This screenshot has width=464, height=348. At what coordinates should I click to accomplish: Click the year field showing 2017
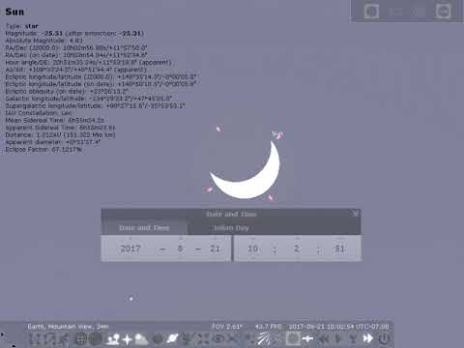130,248
